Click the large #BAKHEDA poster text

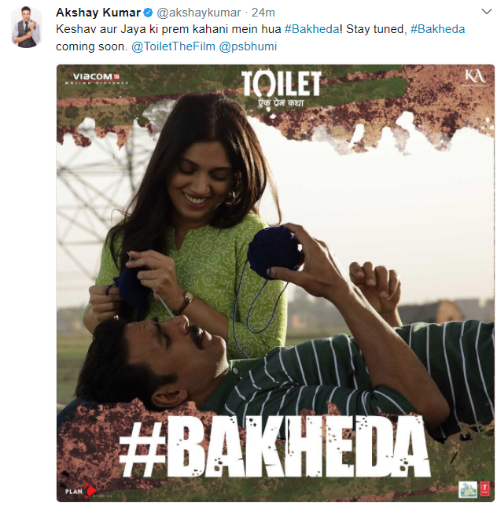(x=274, y=446)
